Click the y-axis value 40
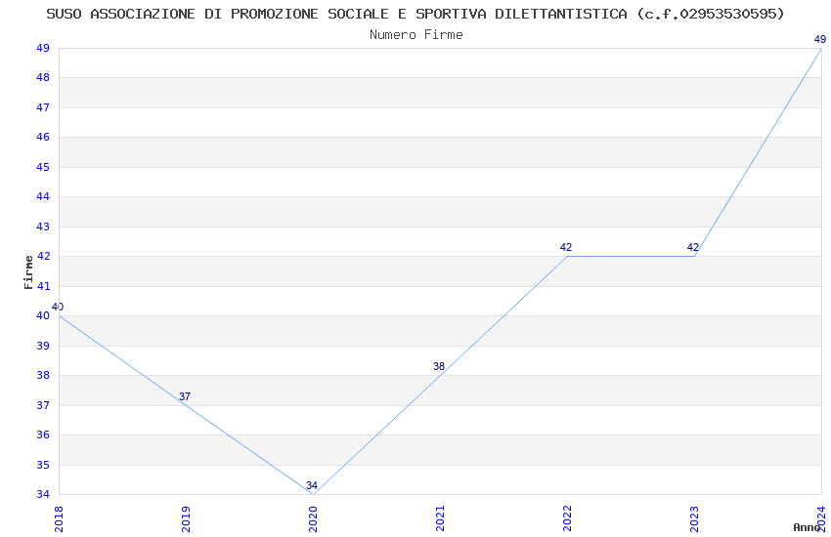This screenshot has width=831, height=537. tap(43, 315)
